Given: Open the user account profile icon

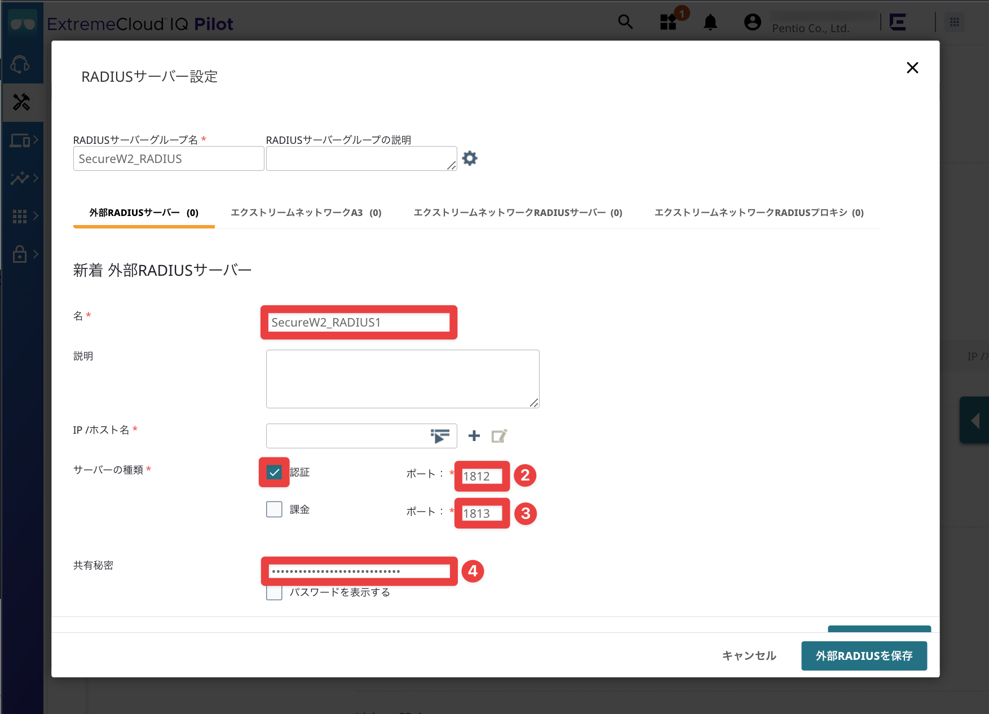Looking at the screenshot, I should point(753,22).
